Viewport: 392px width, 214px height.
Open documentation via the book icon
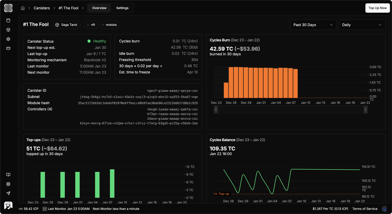coord(8,175)
